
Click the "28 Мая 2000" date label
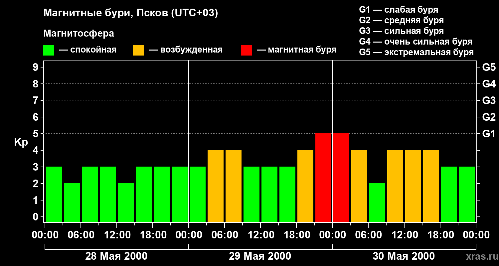(x=116, y=256)
